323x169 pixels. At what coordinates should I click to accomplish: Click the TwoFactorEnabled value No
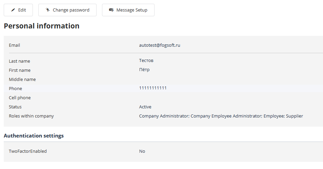coord(142,151)
